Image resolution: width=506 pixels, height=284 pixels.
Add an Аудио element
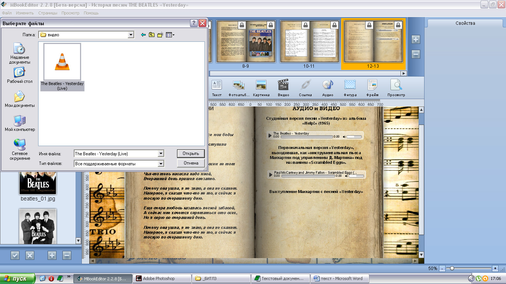[x=328, y=88]
